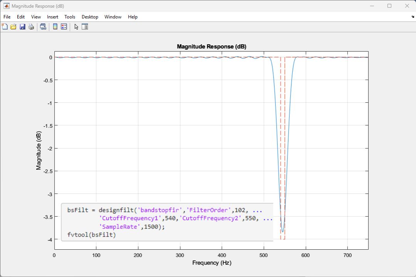The height and width of the screenshot is (277, 416).
Task: Open the Edit menu
Action: click(21, 17)
